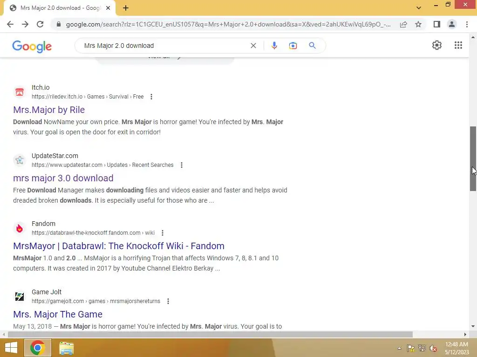
Task: Share this page icon in address bar
Action: pos(403,24)
